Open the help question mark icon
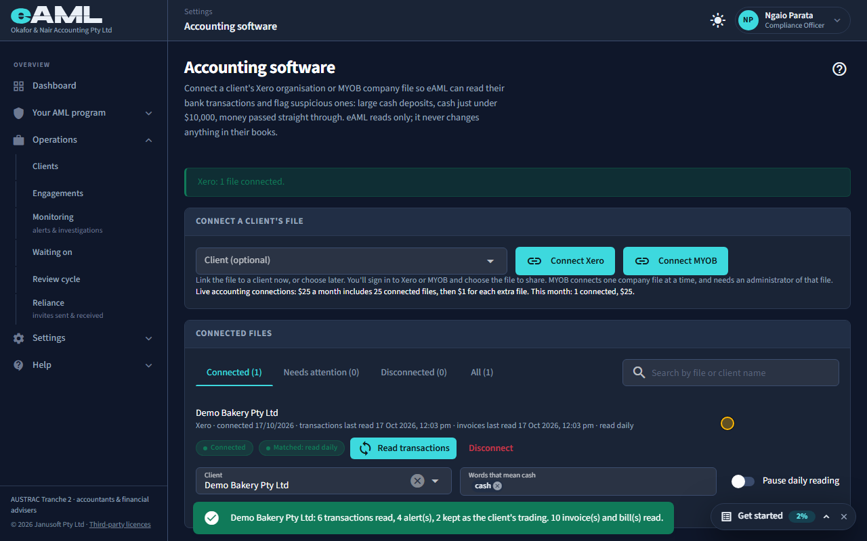Viewport: 867px width, 541px height. pyautogui.click(x=839, y=68)
